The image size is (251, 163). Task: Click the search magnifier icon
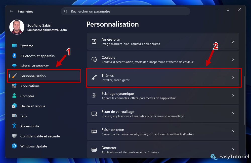[x=65, y=11]
